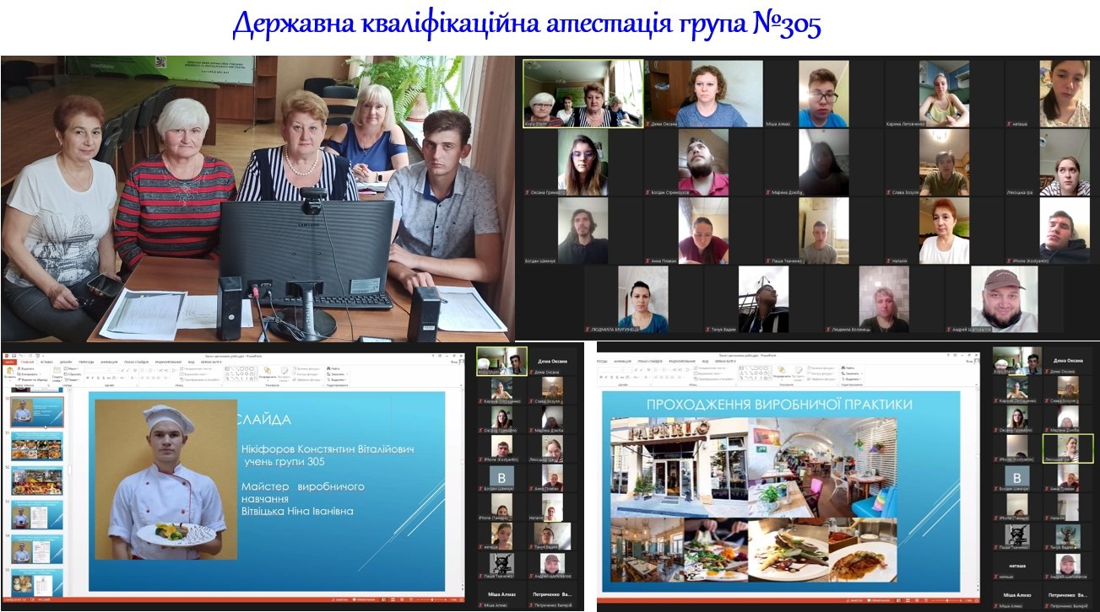1100x612 pixels.
Task: Click Найти in right PowerPoint ribbon
Action: coord(848,368)
